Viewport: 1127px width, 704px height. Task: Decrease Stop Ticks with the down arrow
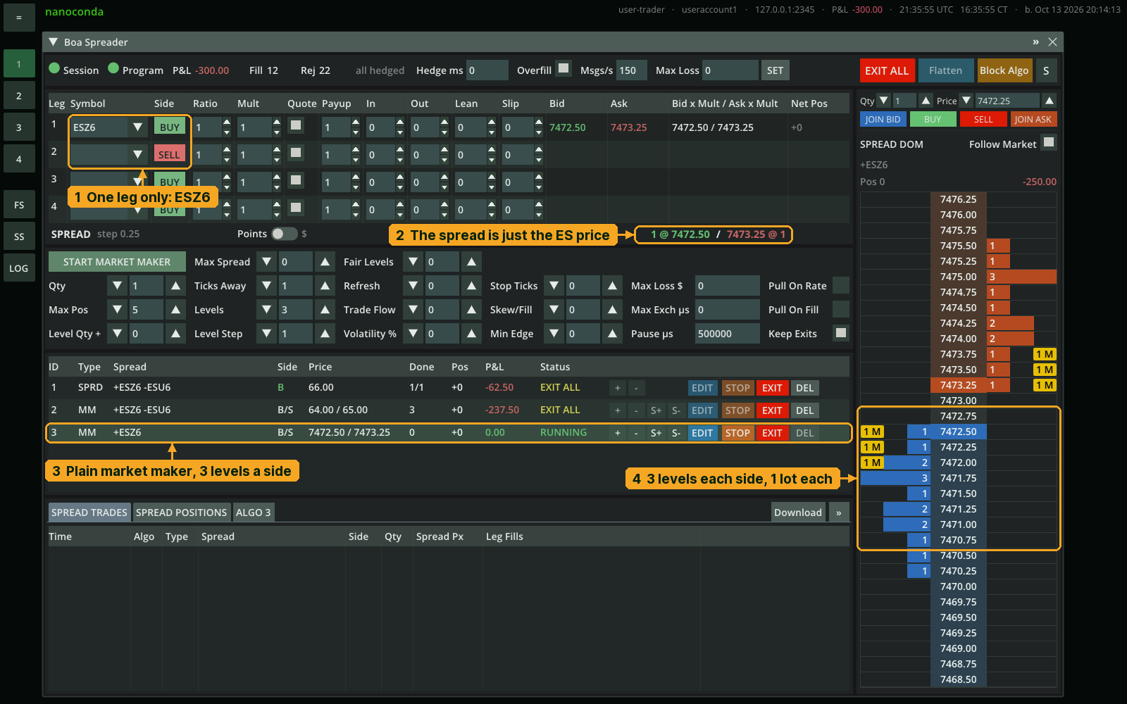[554, 286]
